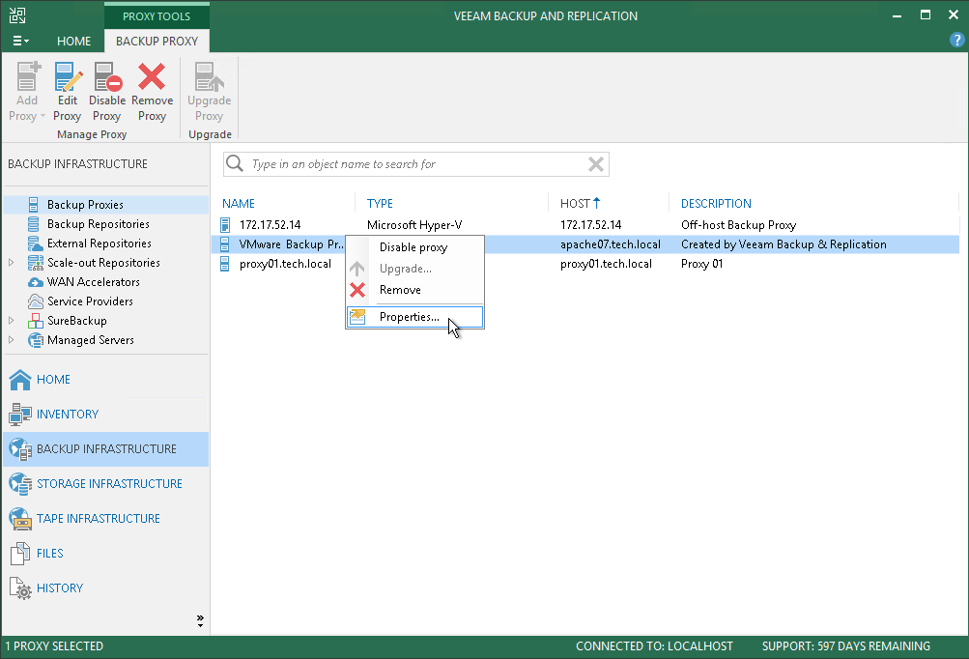Select the proxy01.tech.local proxy row
Image resolution: width=969 pixels, height=659 pixels.
(585, 264)
